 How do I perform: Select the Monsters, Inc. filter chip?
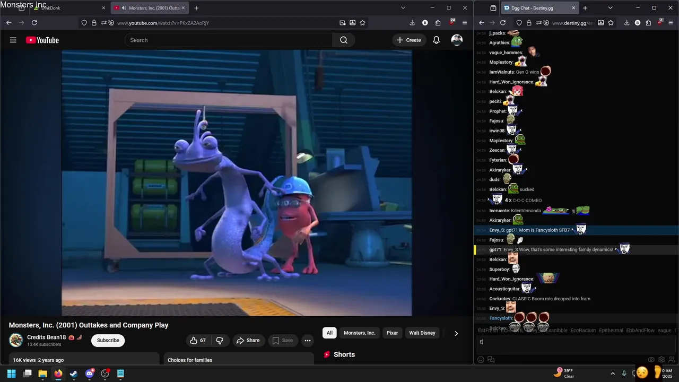[x=359, y=333]
